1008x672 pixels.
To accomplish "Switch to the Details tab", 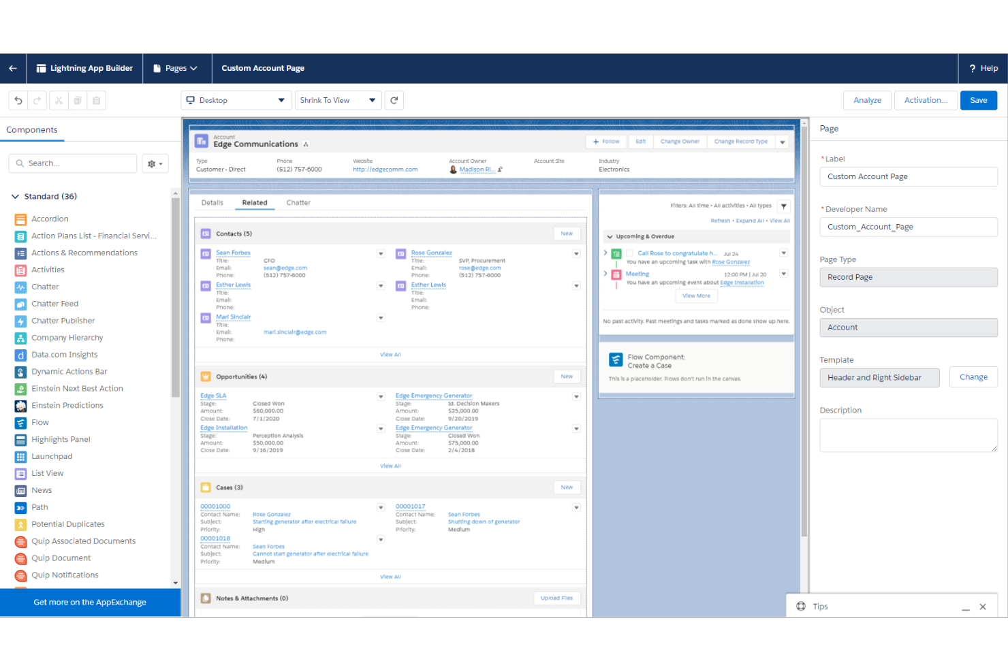I will pyautogui.click(x=212, y=203).
